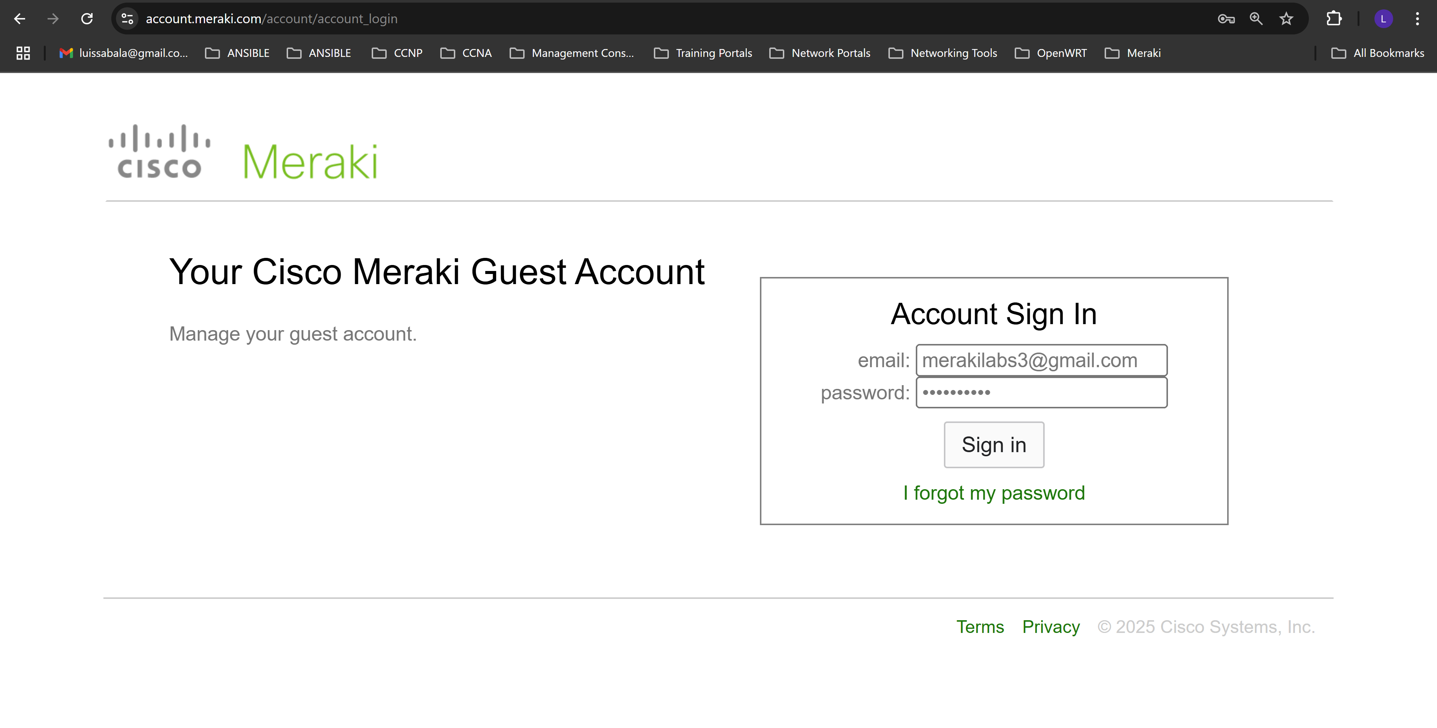The width and height of the screenshot is (1437, 728).
Task: Open the apps grid shortcut in bookmarks bar
Action: tap(23, 53)
